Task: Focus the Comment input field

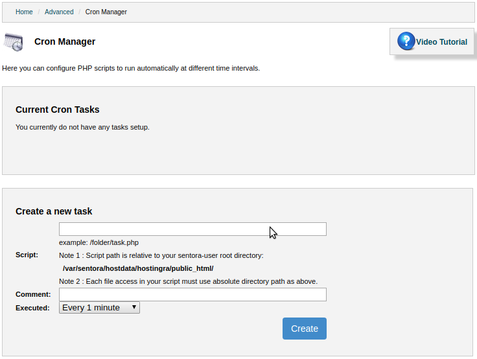Action: [x=192, y=294]
